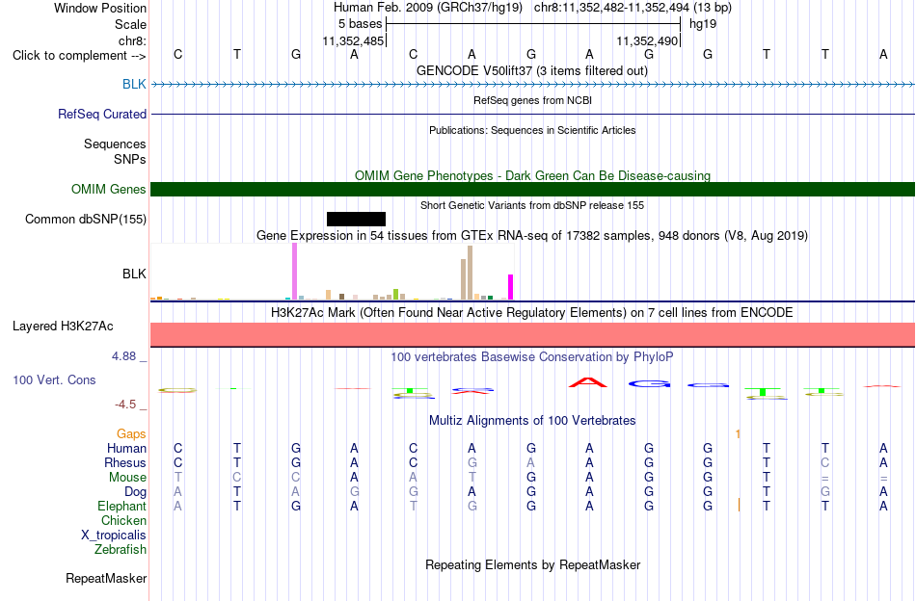The image size is (916, 601).
Task: Click the 11,352,490 position label
Action: 647,40
